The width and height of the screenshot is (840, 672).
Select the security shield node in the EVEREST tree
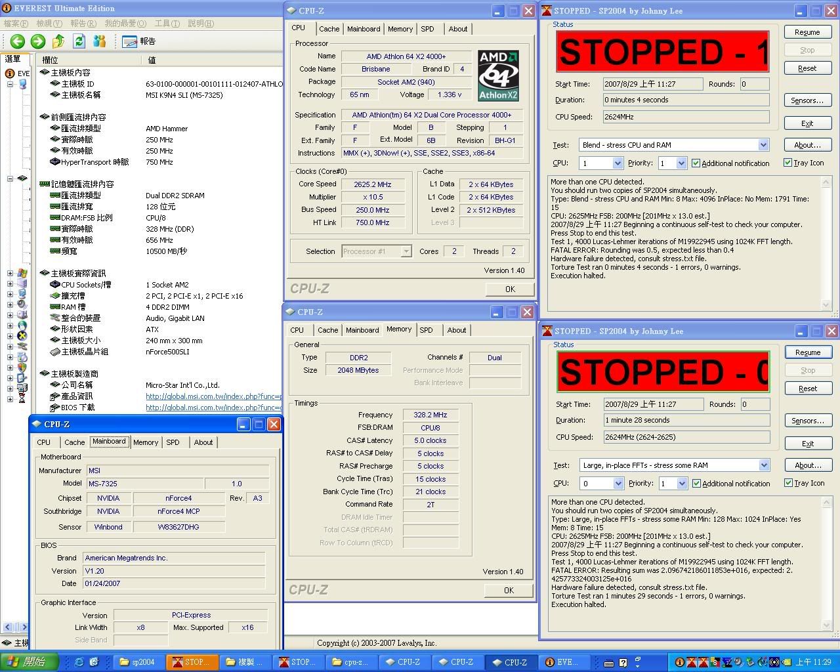click(x=22, y=367)
